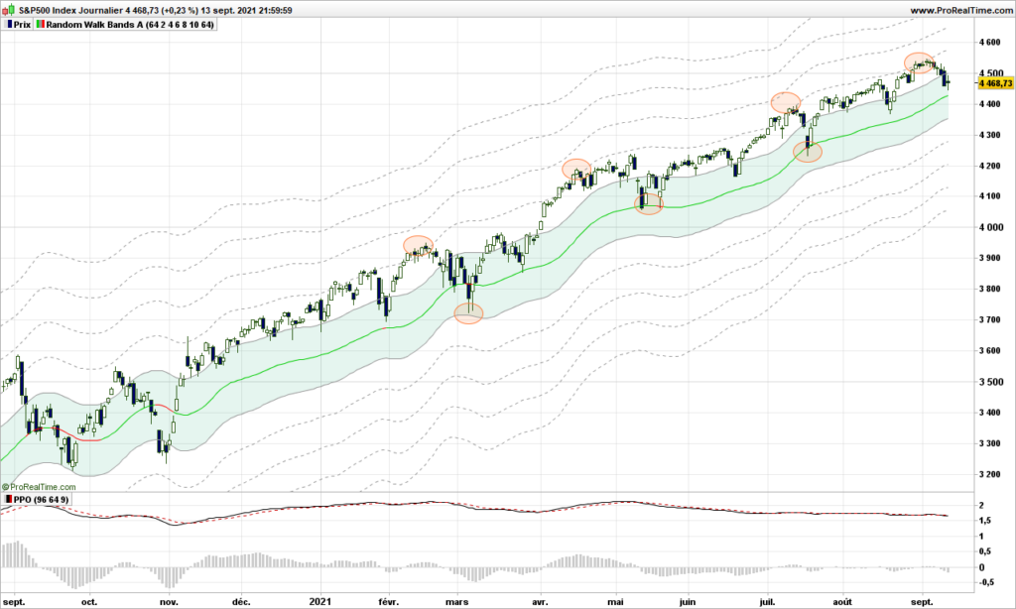This screenshot has width=1016, height=609.
Task: Click the 3 700 price axis label
Action: coord(991,319)
